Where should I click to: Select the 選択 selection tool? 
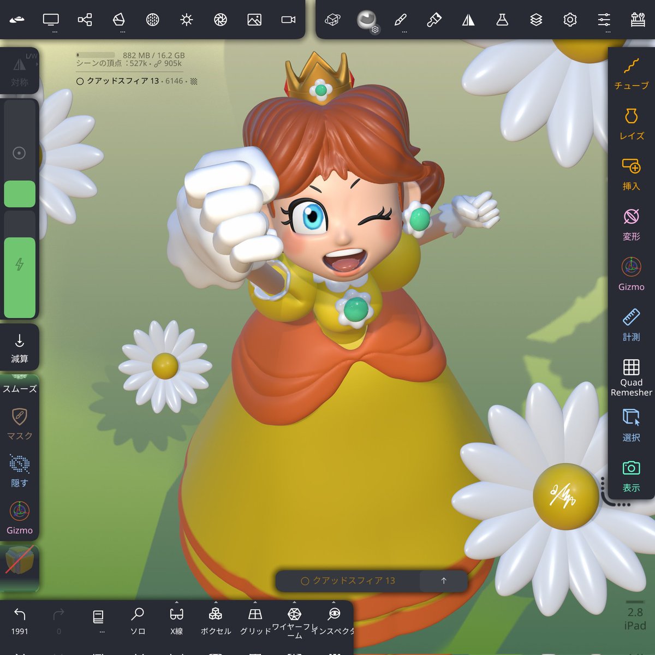632,426
